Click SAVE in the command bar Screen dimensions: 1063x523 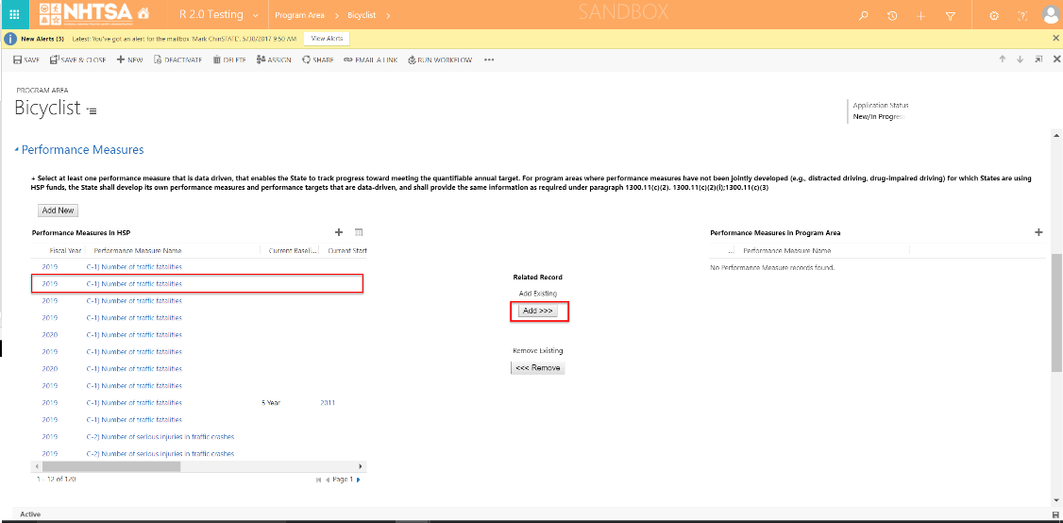click(26, 59)
